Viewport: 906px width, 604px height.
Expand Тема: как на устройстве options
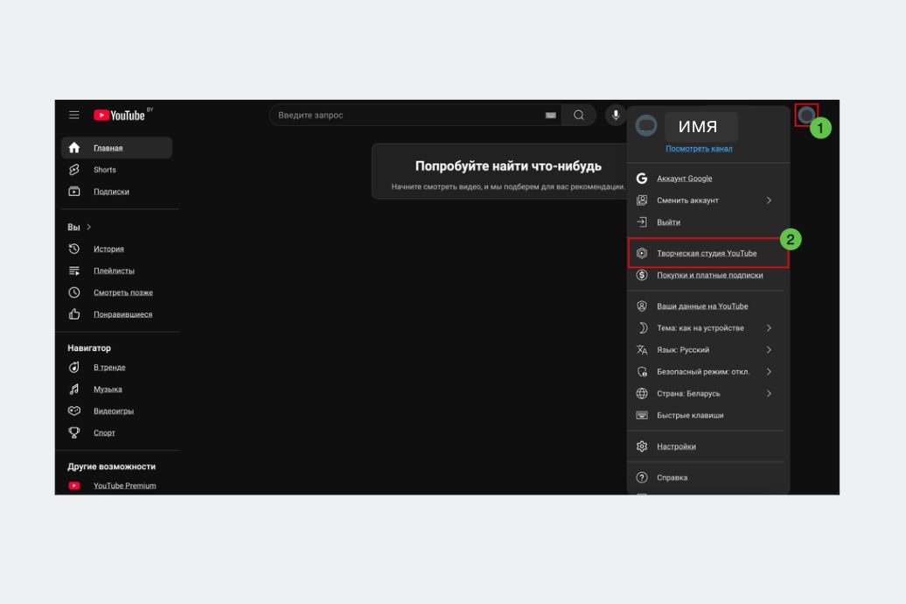pos(707,328)
